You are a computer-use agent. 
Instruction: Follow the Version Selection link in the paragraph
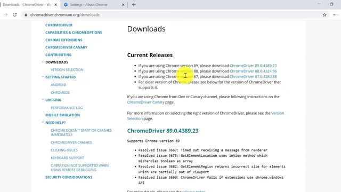click(x=206, y=116)
